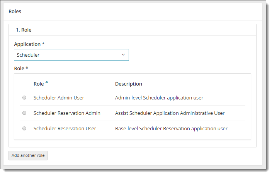
Task: Click the Admin-level Scheduler application user description
Action: 159,98
